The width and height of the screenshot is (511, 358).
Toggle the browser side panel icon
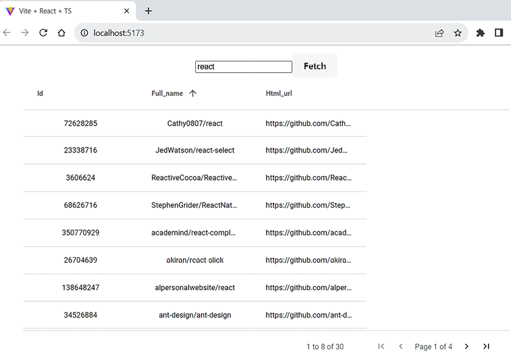[x=499, y=32]
